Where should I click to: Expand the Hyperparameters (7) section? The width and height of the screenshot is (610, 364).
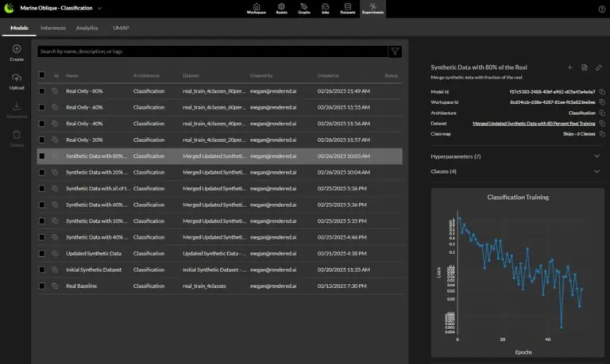point(596,156)
